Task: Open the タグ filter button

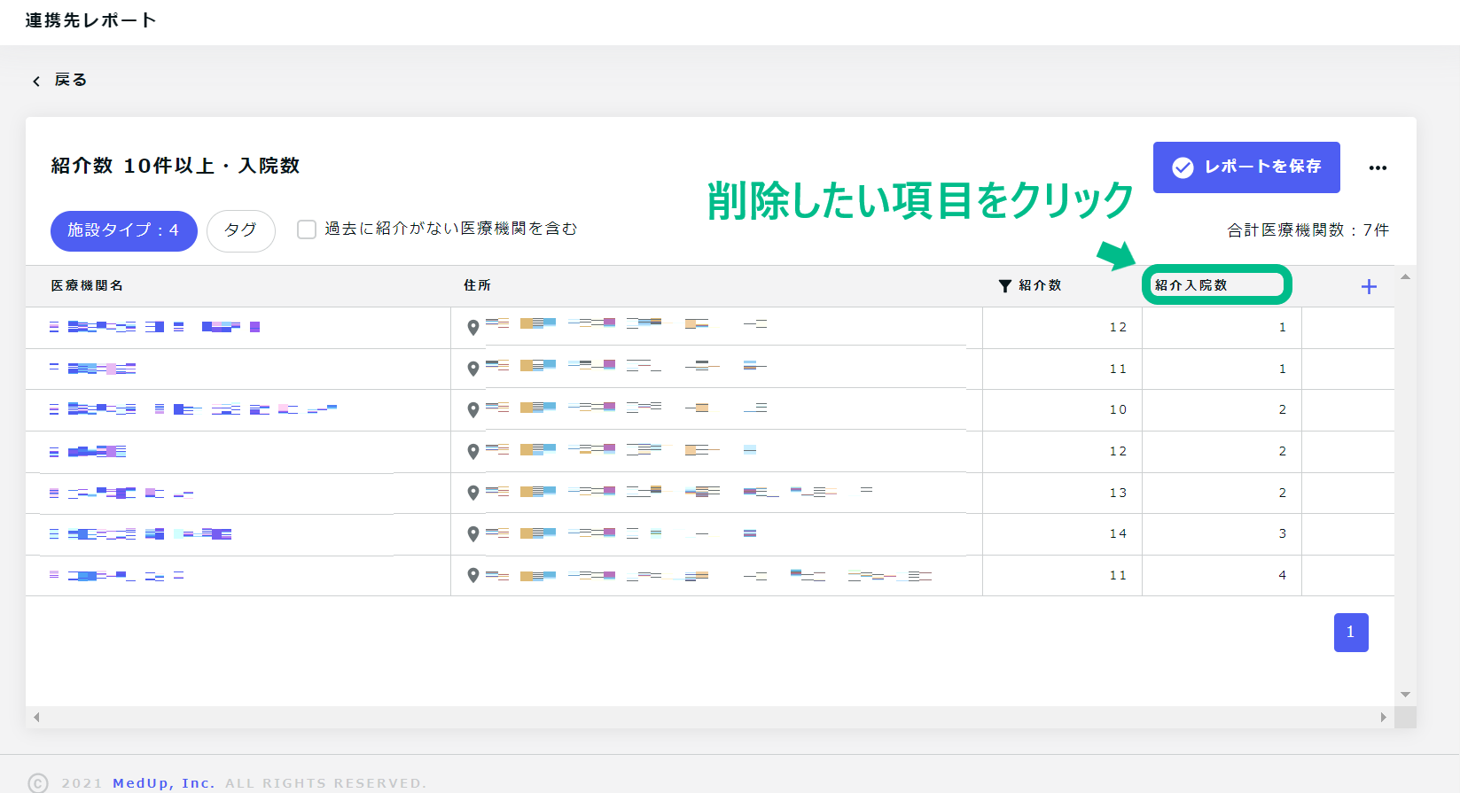Action: [x=241, y=230]
